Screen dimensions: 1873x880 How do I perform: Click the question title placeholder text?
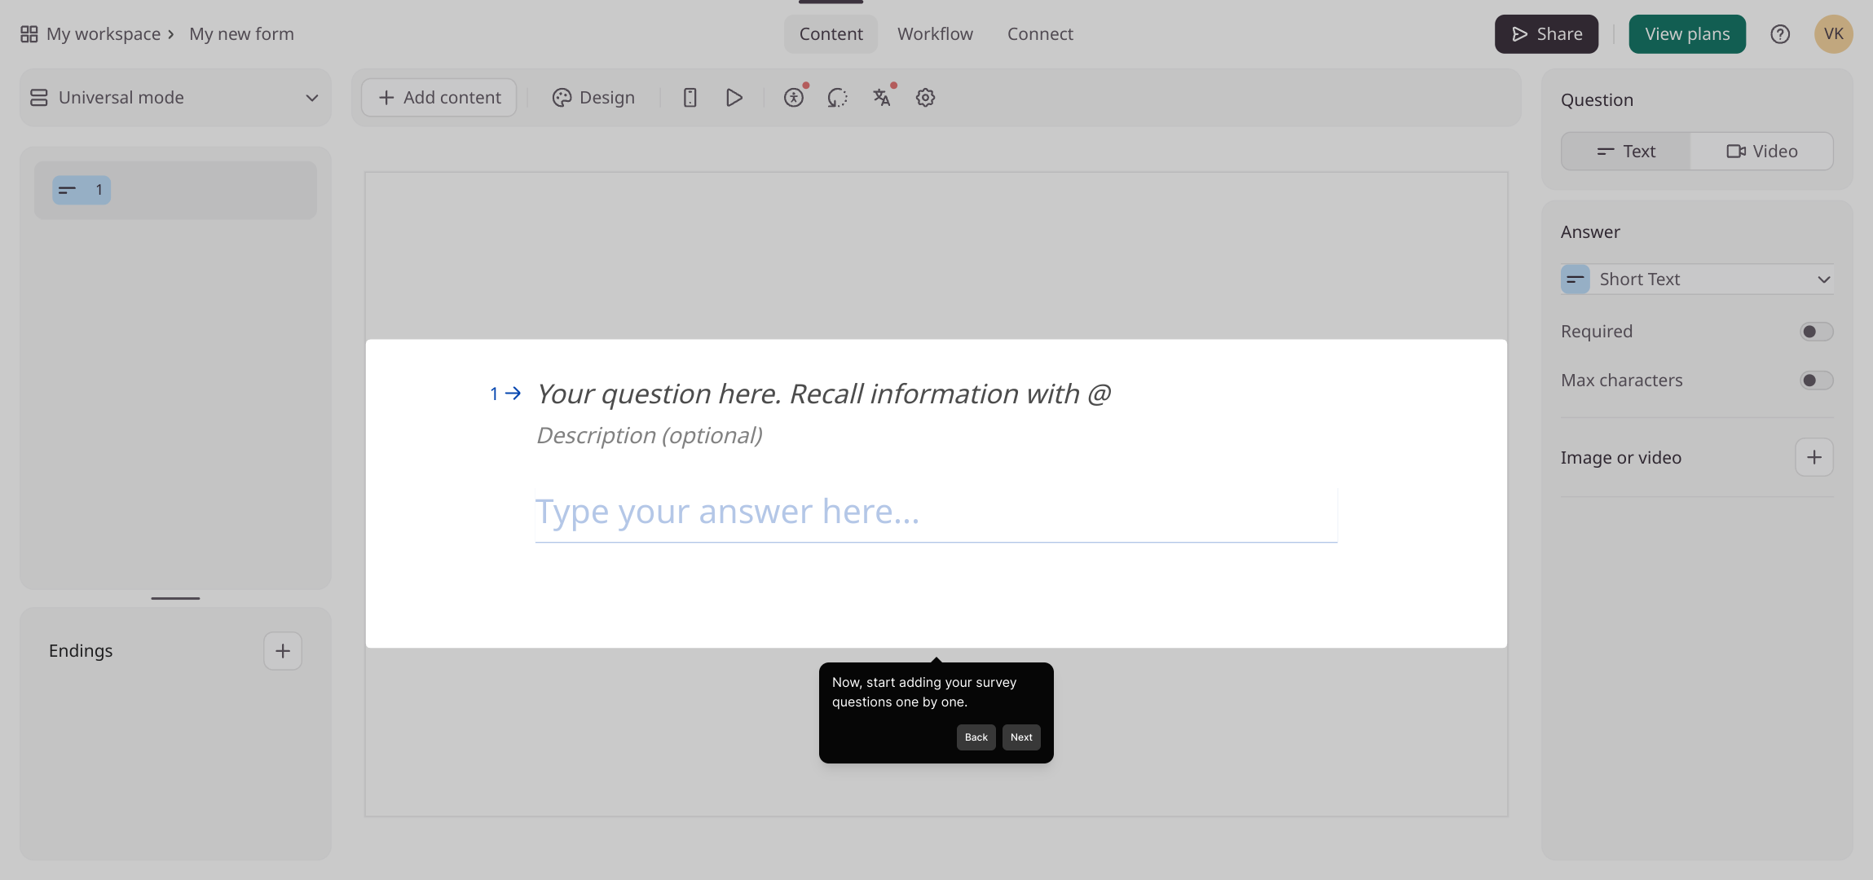coord(823,394)
